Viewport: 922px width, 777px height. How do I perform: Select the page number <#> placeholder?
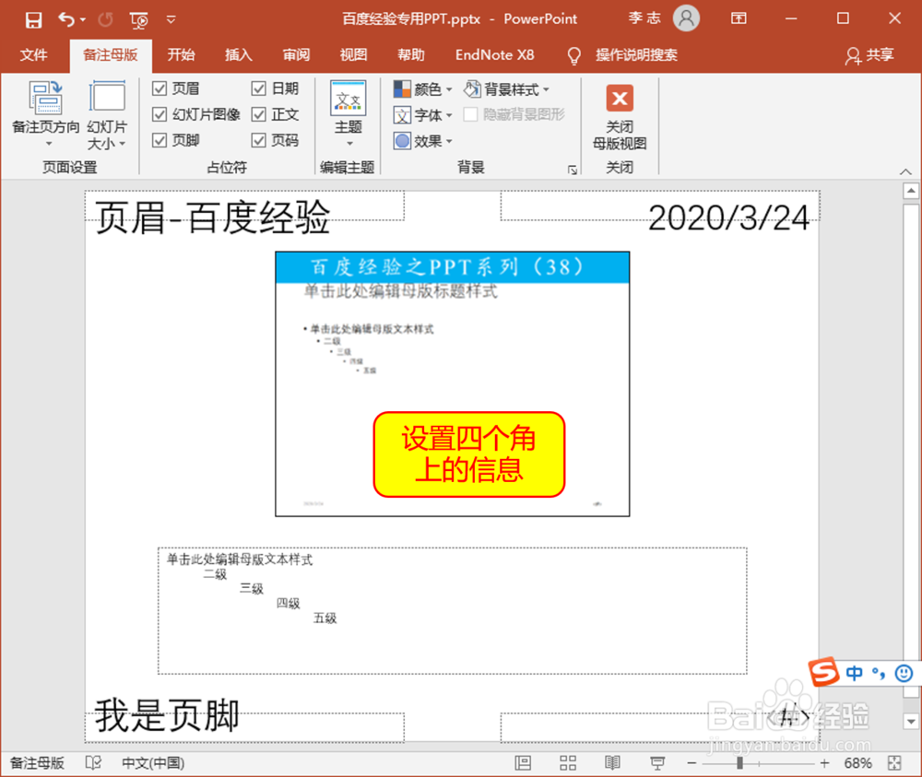click(660, 727)
